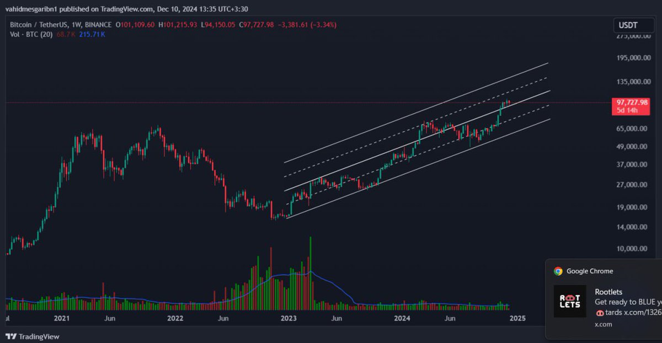662x343 pixels.
Task: Click the Google Chrome icon in the notification
Action: [x=559, y=271]
